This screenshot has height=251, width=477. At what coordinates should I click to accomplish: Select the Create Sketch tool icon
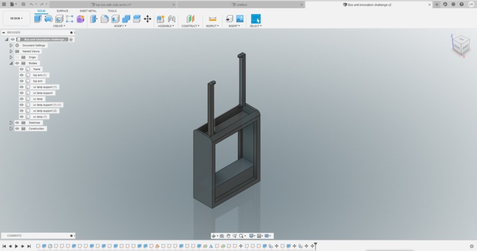pyautogui.click(x=70, y=19)
